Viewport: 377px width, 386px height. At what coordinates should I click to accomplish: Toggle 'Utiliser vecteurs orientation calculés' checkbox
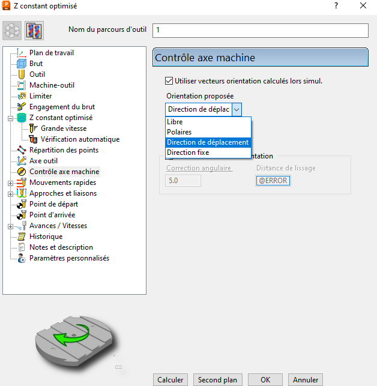click(x=169, y=81)
